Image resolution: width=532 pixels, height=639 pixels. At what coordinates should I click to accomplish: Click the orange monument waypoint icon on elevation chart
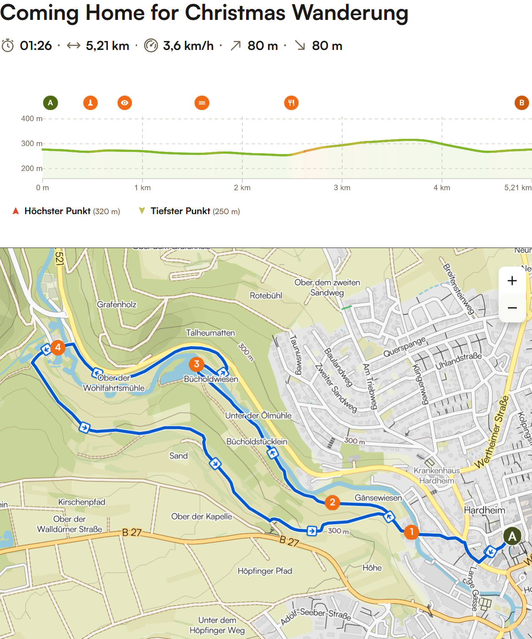90,103
